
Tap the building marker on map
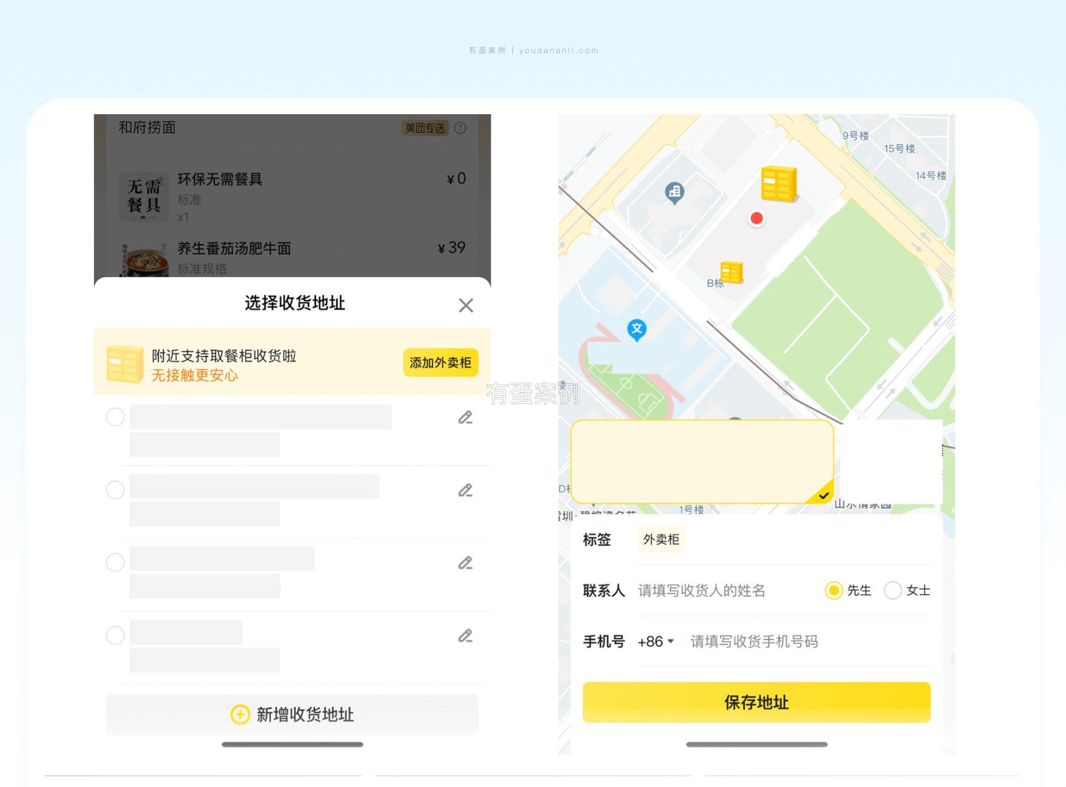(674, 192)
